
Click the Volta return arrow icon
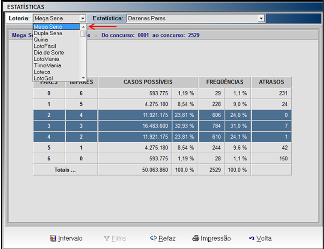(252, 238)
